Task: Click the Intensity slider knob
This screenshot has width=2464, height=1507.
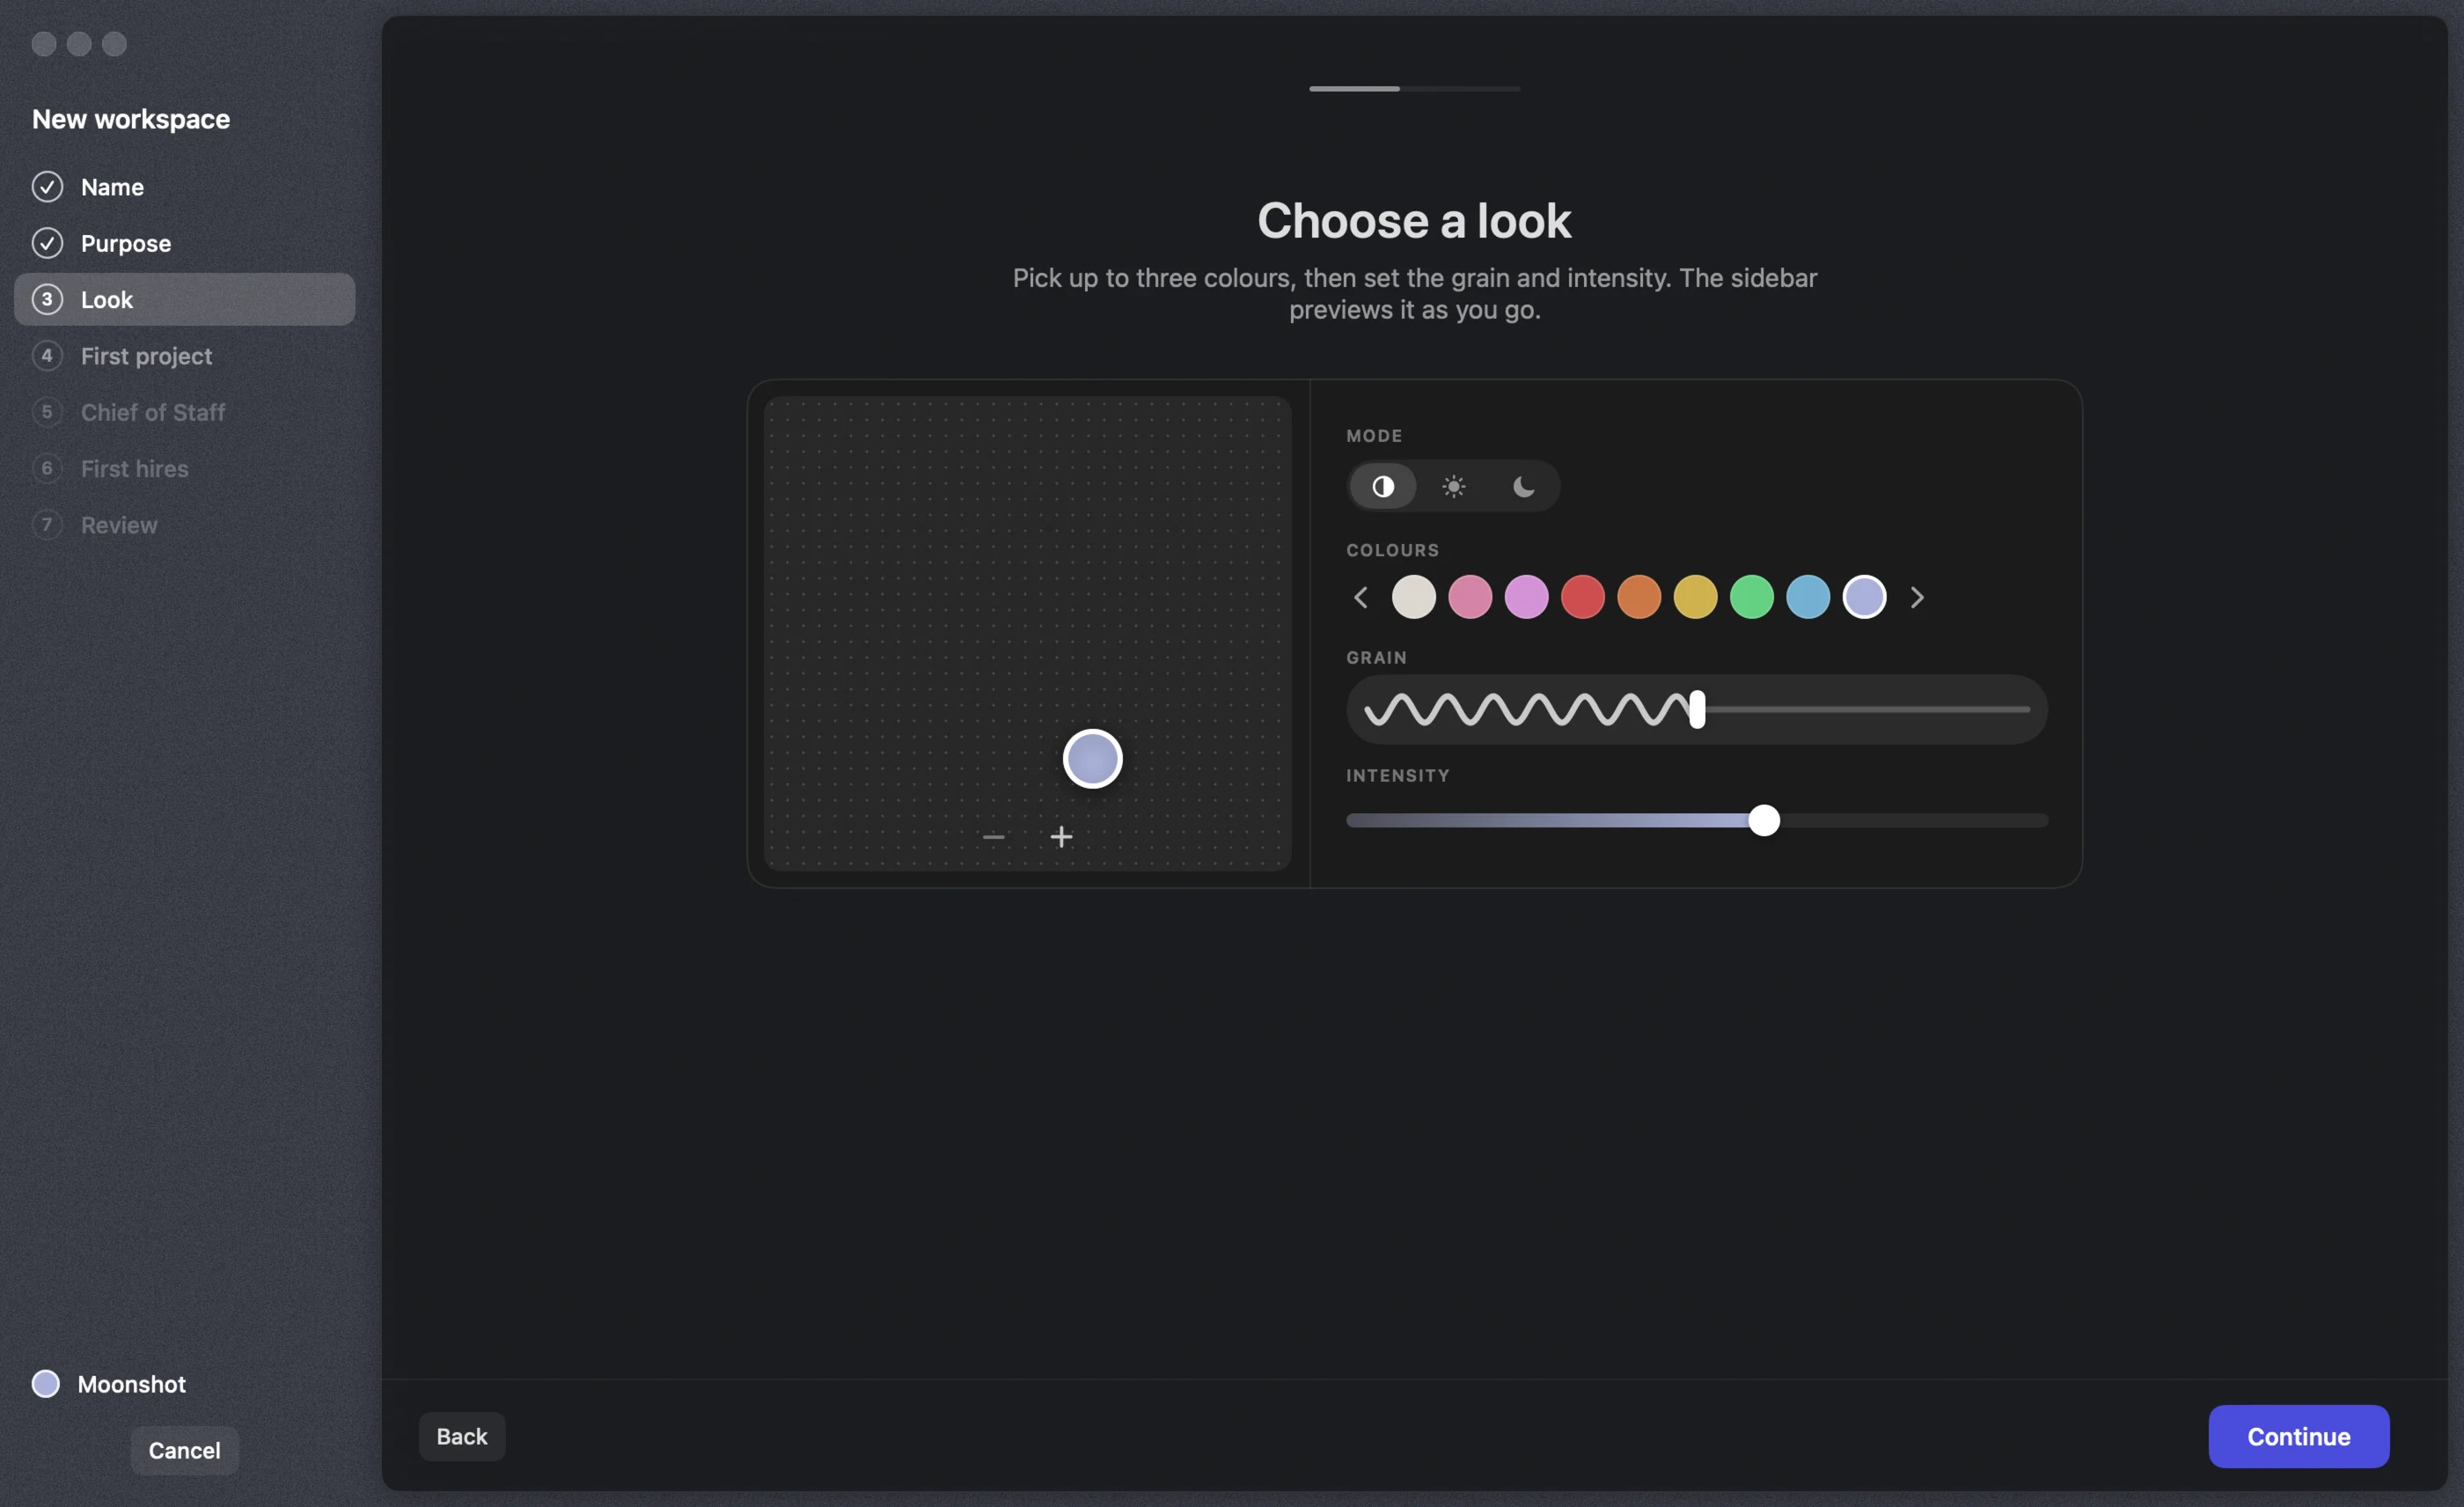Action: pyautogui.click(x=1763, y=820)
